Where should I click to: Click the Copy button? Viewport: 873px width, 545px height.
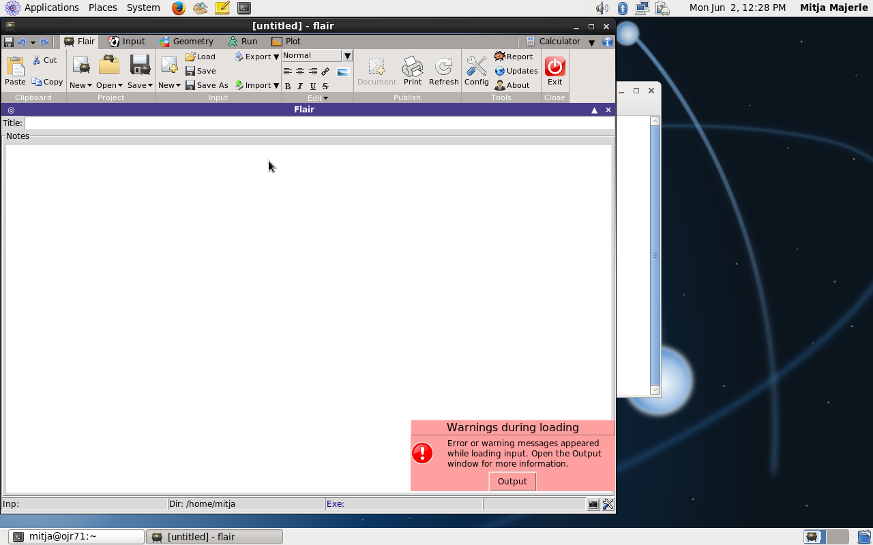[x=47, y=82]
